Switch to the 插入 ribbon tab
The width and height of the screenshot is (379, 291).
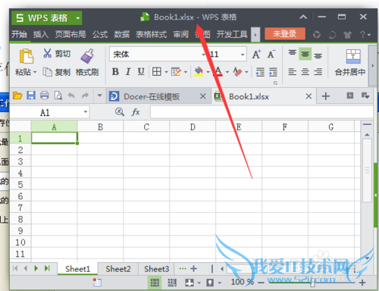click(41, 34)
